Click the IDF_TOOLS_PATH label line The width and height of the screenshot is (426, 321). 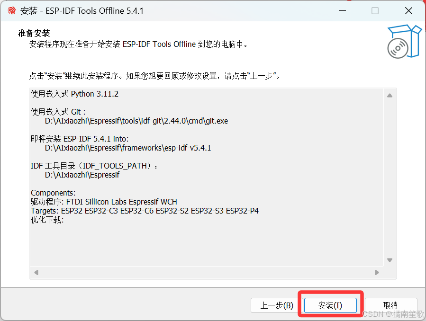(94, 166)
